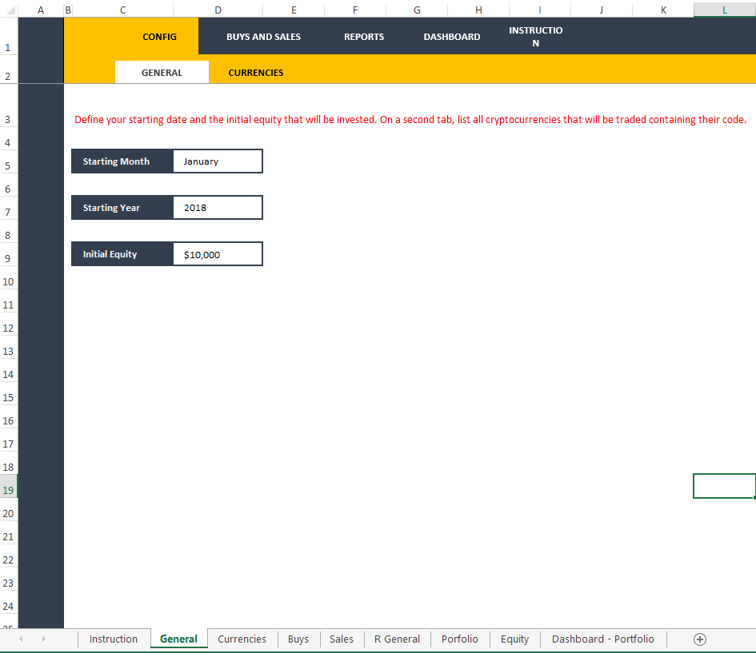756x653 pixels.
Task: Select row 15 header
Action: click(x=9, y=393)
